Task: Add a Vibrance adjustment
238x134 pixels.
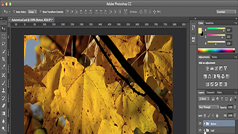Action: tap(225, 68)
